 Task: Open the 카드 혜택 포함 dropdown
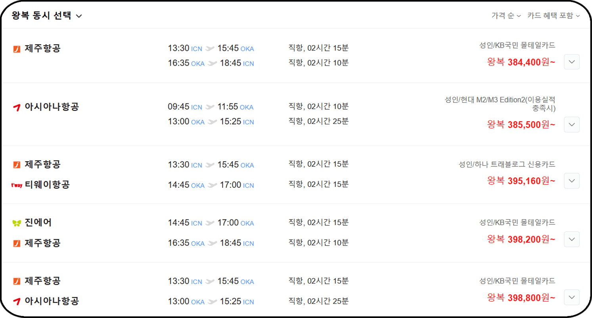coord(552,16)
